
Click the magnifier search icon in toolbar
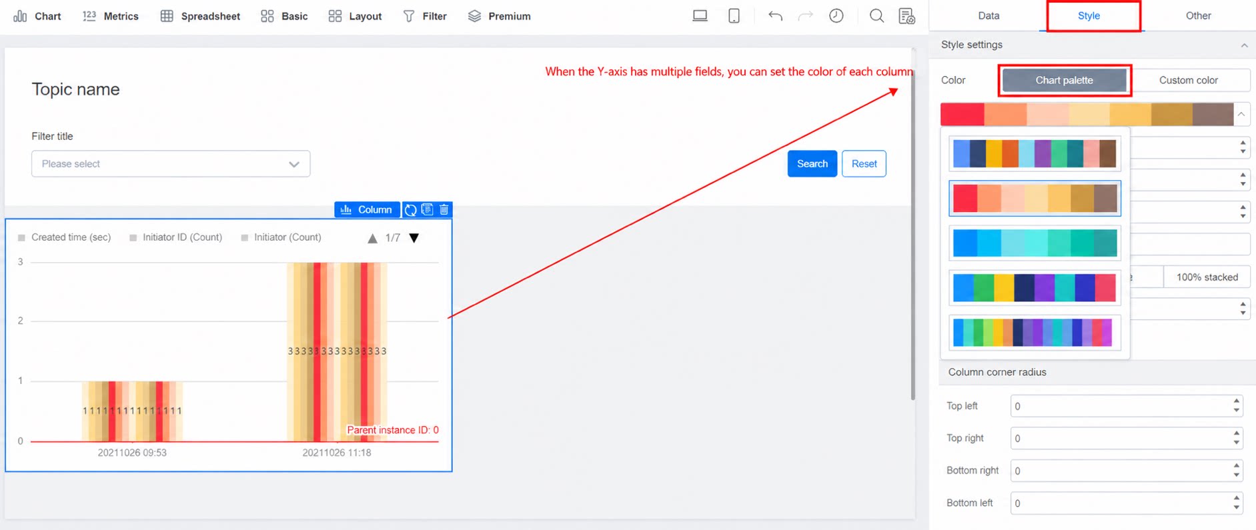pos(876,16)
